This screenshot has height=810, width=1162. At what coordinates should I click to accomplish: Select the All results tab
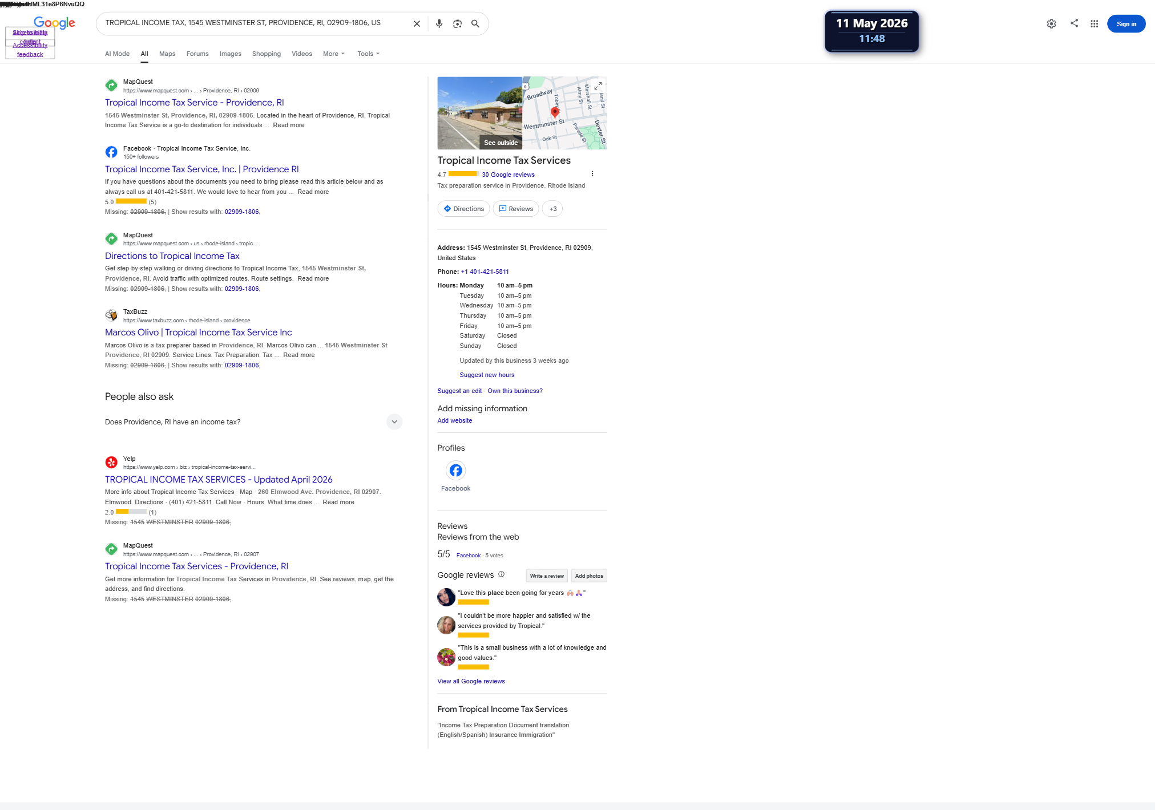click(144, 54)
